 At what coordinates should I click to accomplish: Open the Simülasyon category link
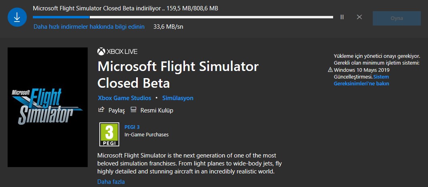click(x=178, y=98)
